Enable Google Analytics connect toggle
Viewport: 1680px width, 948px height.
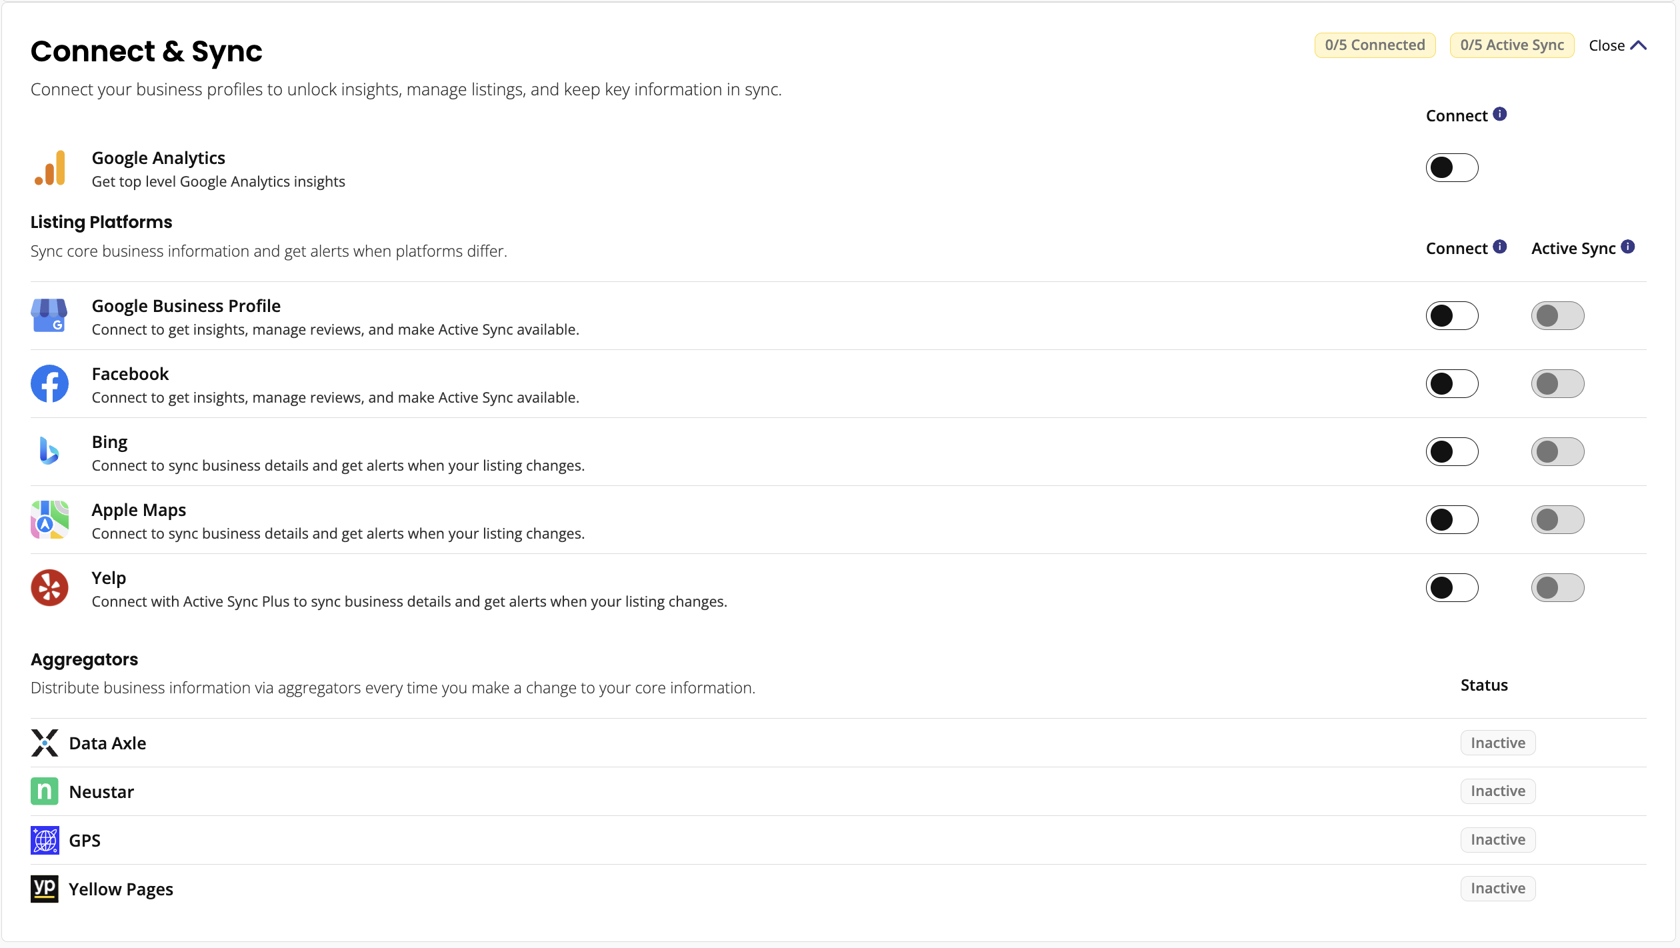(1452, 167)
